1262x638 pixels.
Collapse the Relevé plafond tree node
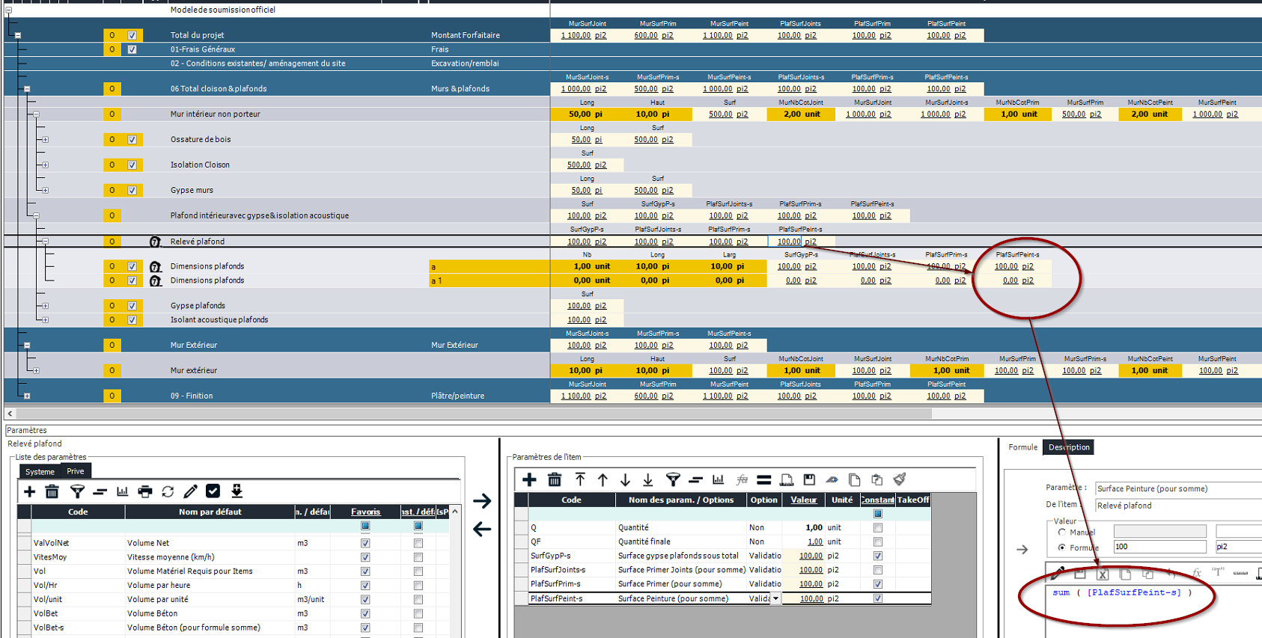pos(46,242)
